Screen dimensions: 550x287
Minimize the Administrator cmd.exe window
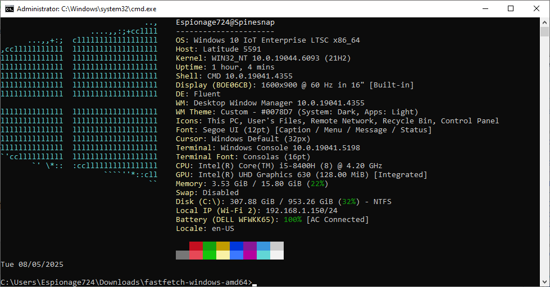(485, 9)
